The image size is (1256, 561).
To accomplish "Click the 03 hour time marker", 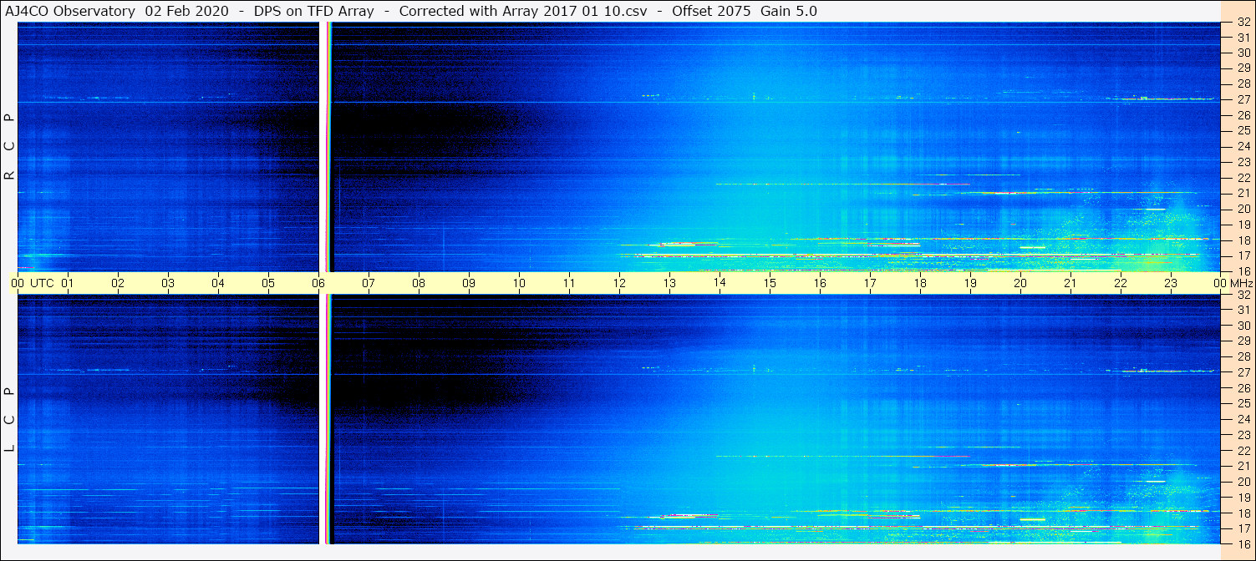I will (x=168, y=283).
